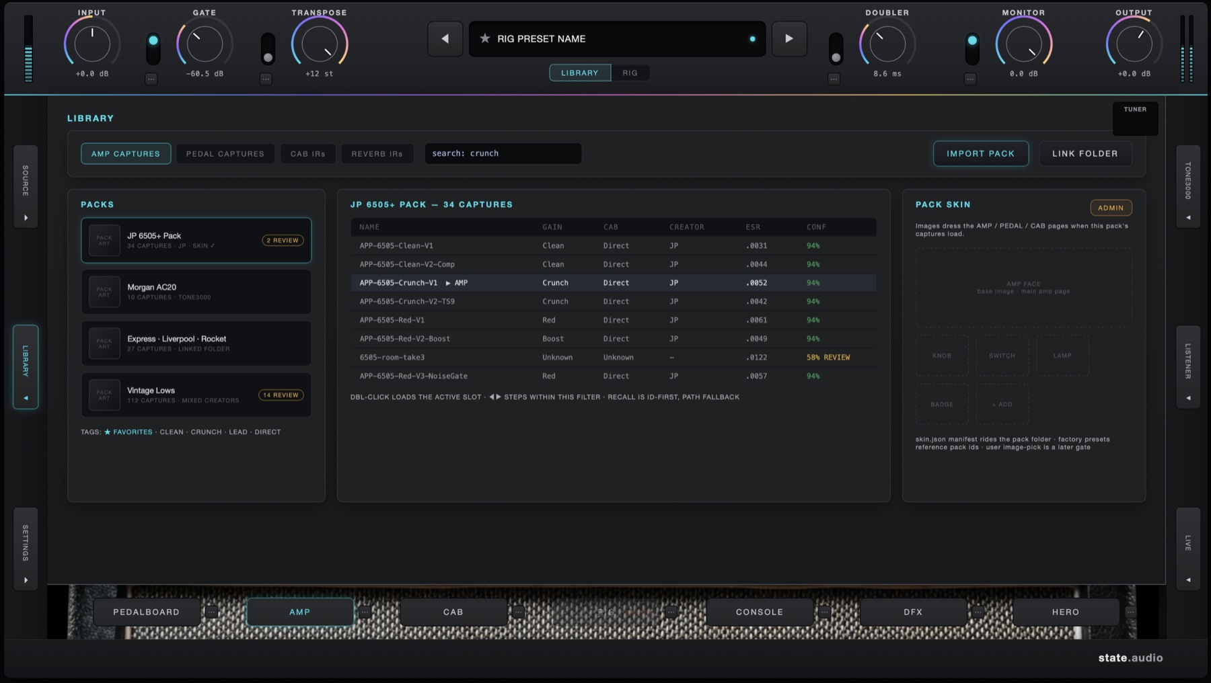Screen dimensions: 1211x683
Task: Click the LAMP skin image slot
Action: click(1062, 356)
